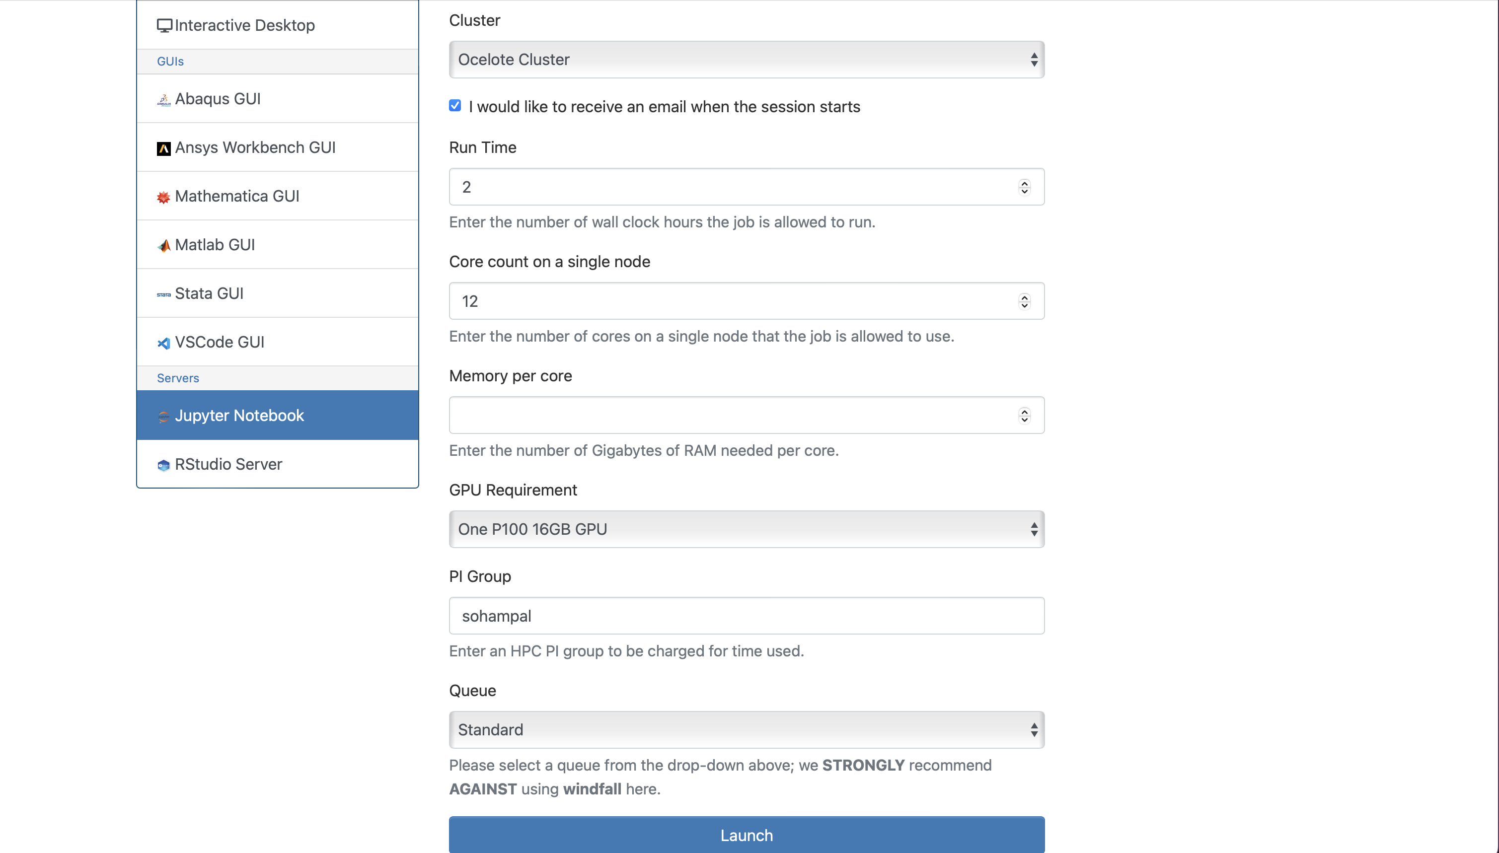Click the RStudio Server icon
This screenshot has width=1499, height=853.
tap(163, 465)
